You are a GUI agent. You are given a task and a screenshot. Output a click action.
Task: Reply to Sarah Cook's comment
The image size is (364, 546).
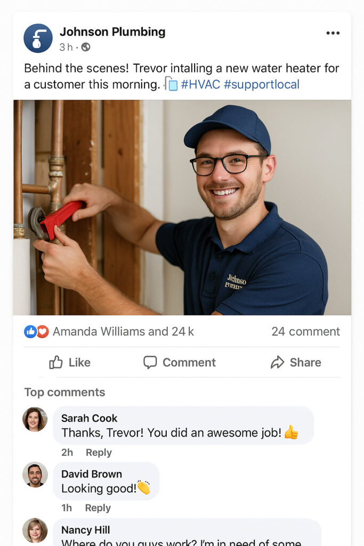(x=99, y=453)
